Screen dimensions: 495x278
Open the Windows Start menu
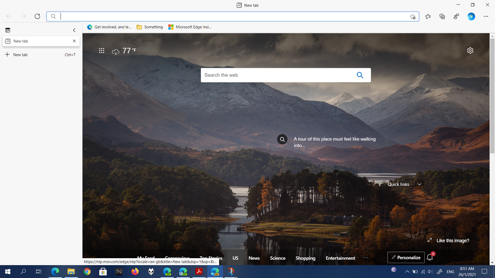7,272
